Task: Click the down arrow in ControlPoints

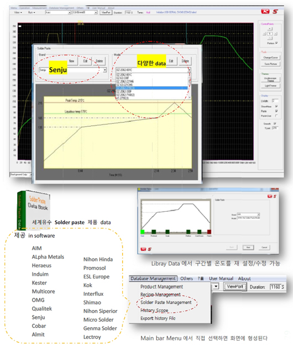Action: coord(270,38)
